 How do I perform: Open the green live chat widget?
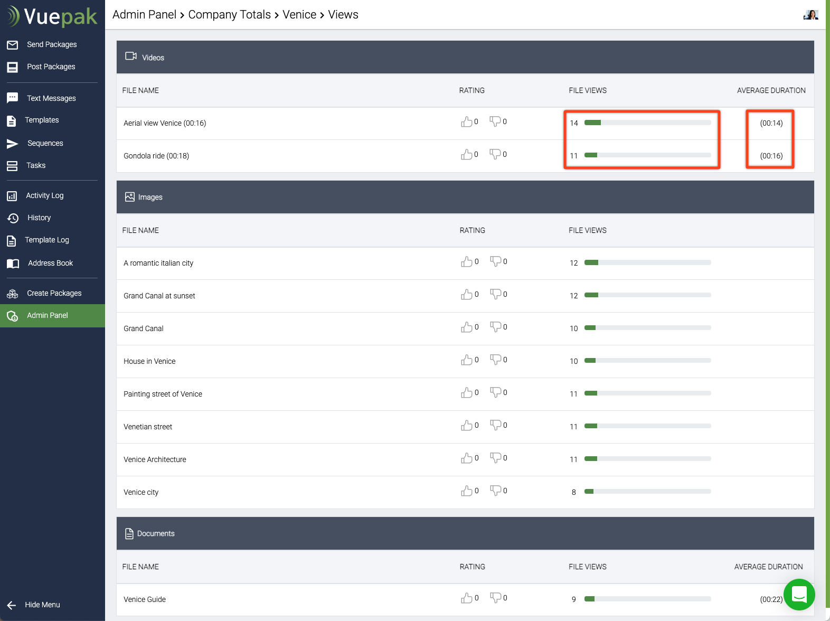point(799,594)
